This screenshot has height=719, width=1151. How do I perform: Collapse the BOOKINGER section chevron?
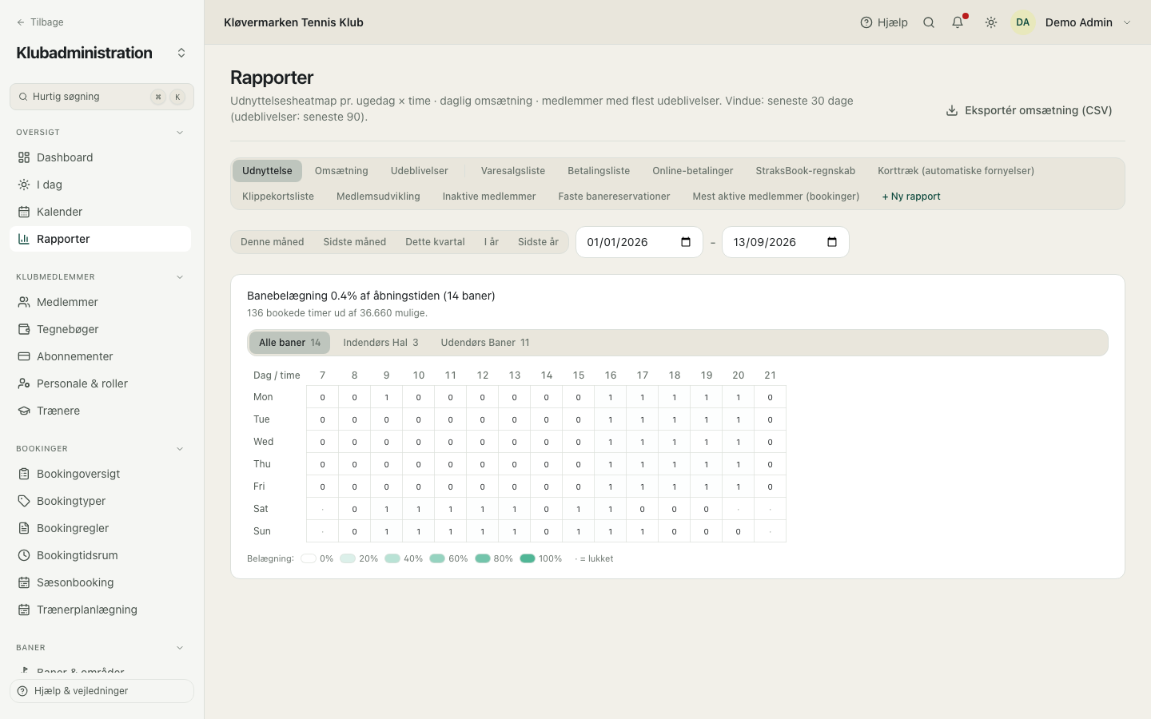click(x=180, y=449)
